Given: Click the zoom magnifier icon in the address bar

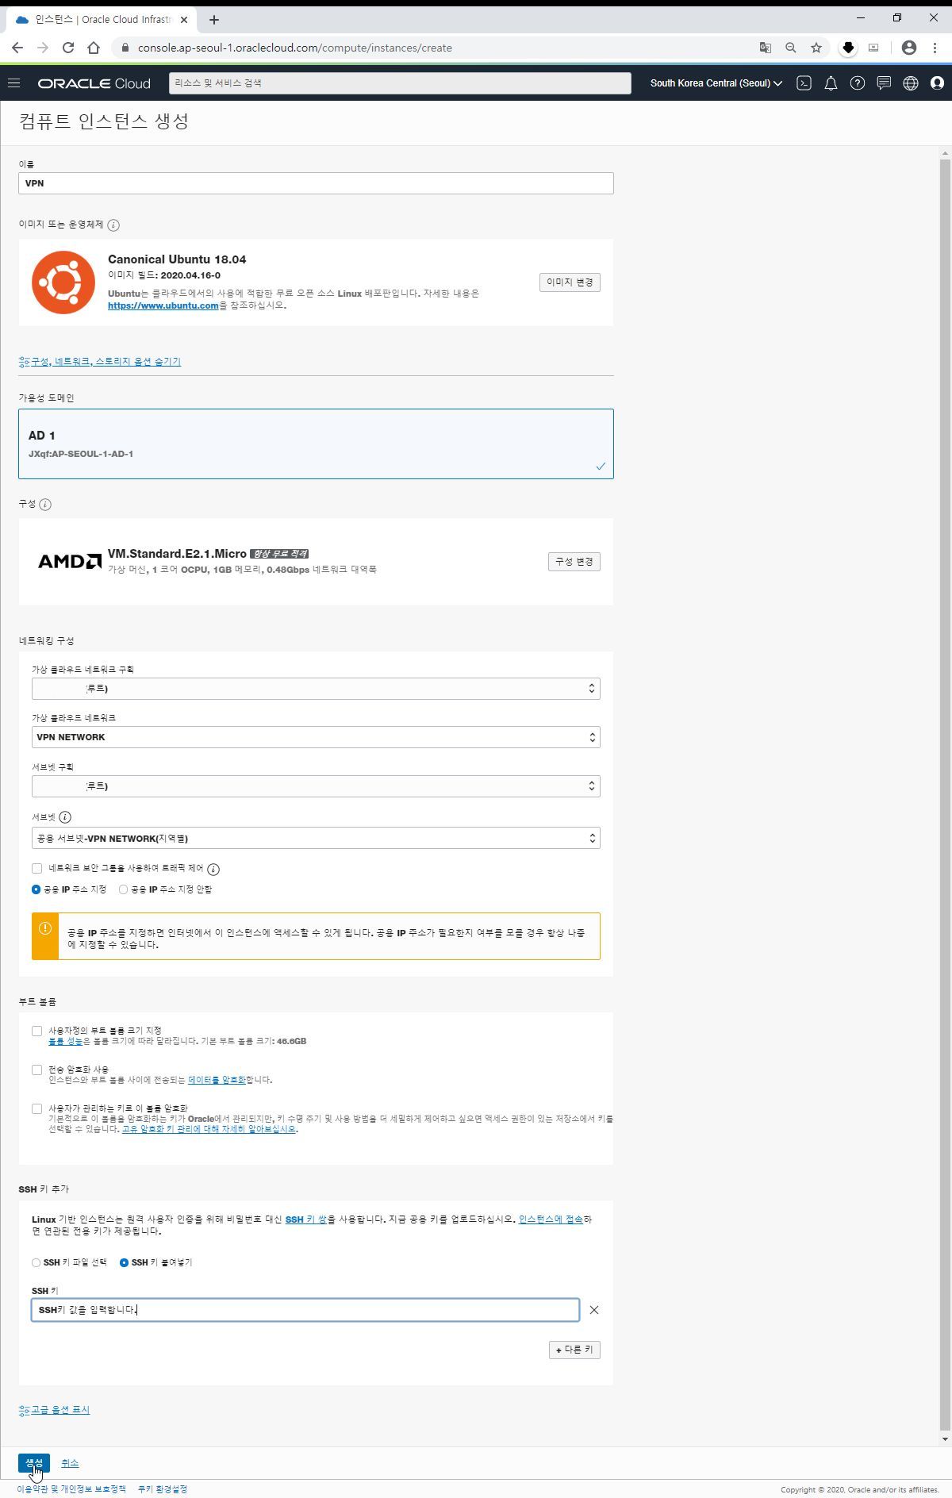Looking at the screenshot, I should click(x=791, y=48).
